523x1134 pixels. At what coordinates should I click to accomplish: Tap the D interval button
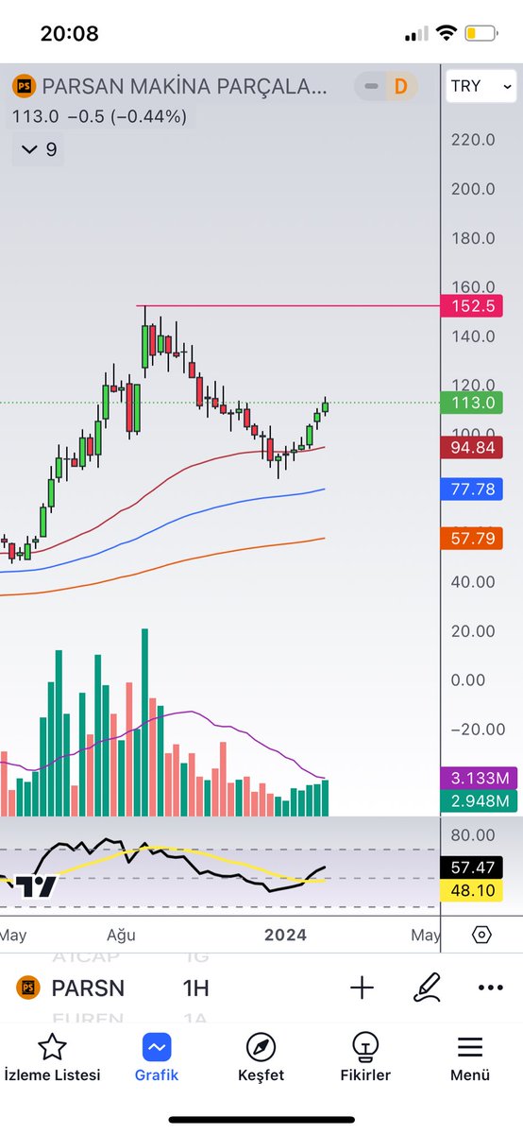(400, 87)
